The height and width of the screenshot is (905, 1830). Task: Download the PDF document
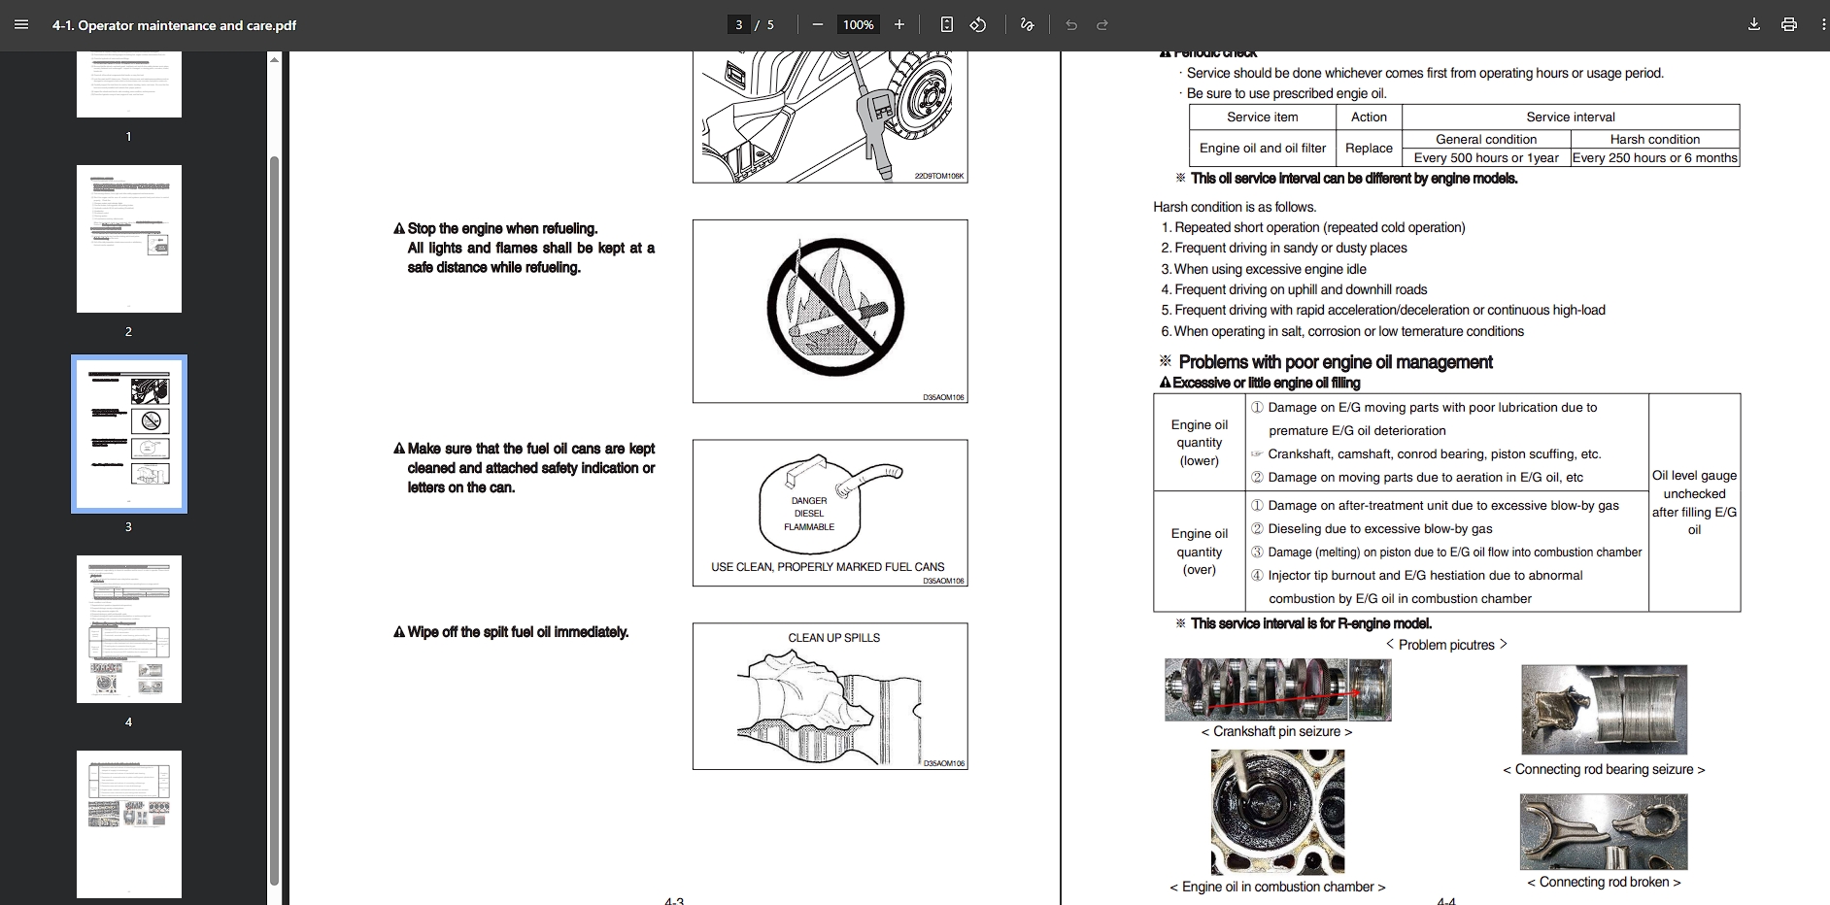point(1754,24)
